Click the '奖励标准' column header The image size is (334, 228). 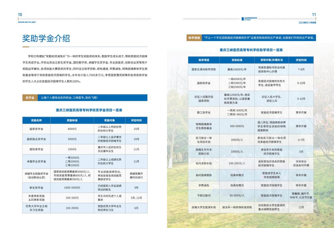pos(72,120)
